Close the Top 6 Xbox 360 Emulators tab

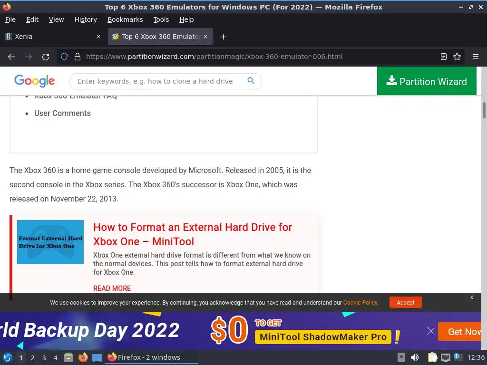pyautogui.click(x=205, y=37)
